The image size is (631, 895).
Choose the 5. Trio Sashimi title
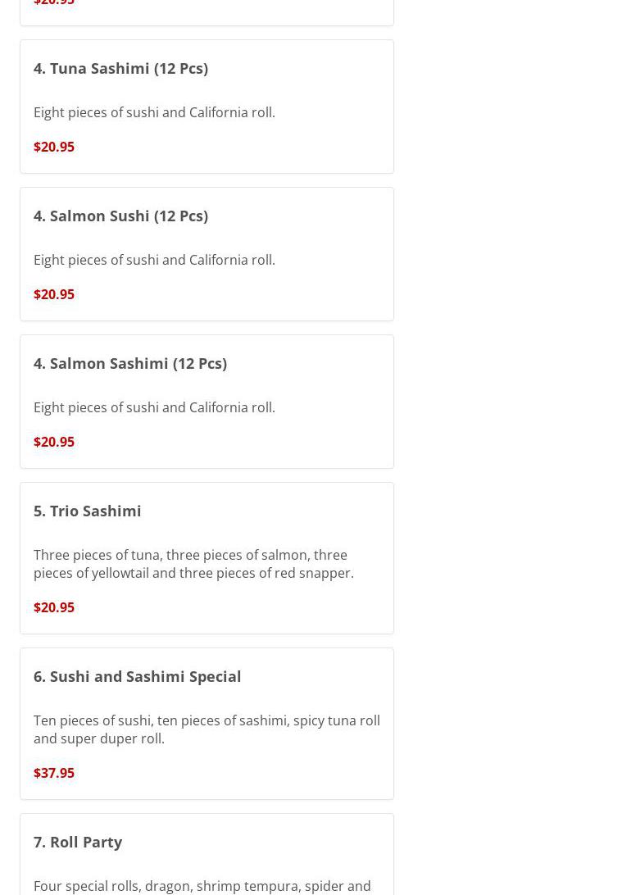[88, 511]
